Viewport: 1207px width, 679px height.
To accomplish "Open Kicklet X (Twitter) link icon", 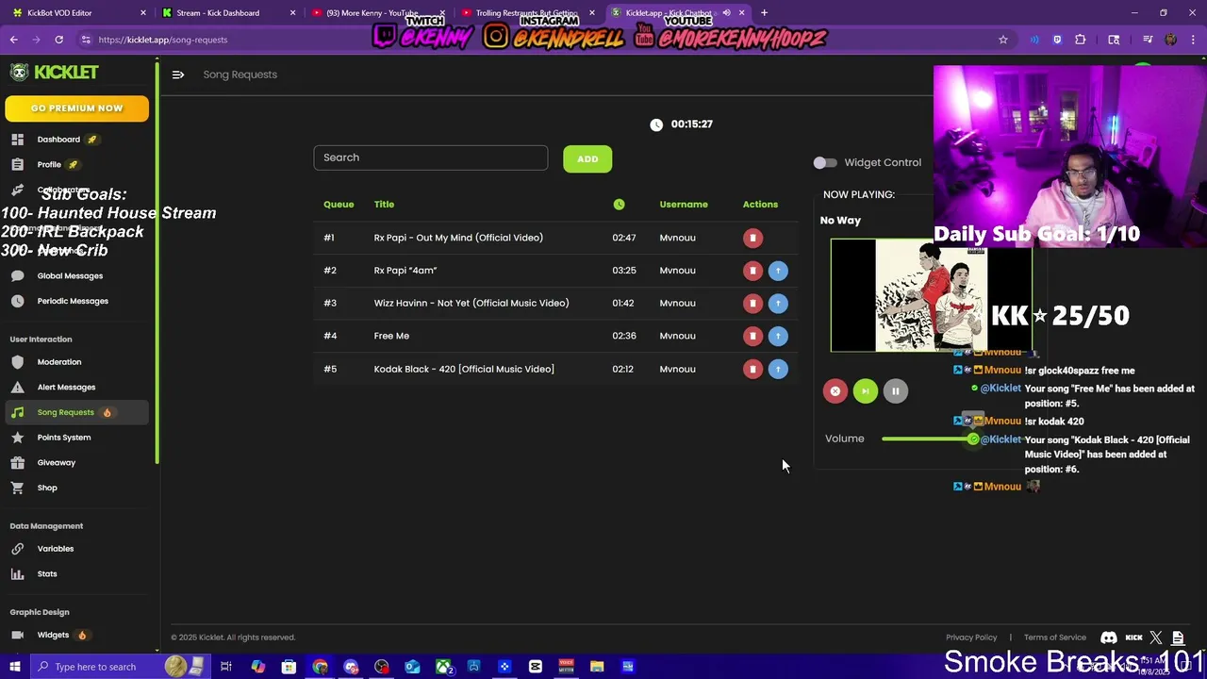I will (1156, 638).
